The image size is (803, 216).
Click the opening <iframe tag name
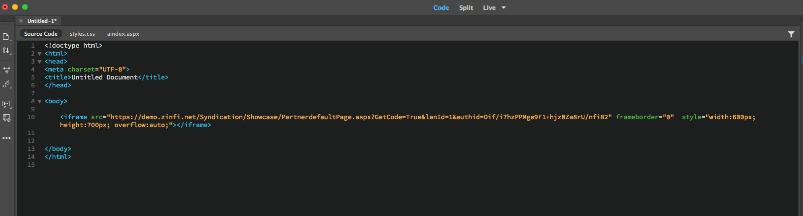[x=73, y=117]
